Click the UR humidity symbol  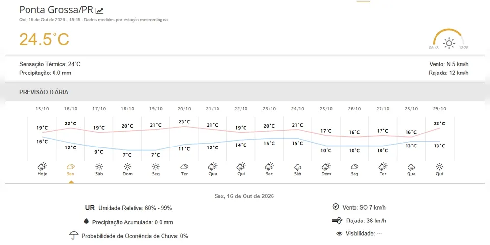(90, 208)
